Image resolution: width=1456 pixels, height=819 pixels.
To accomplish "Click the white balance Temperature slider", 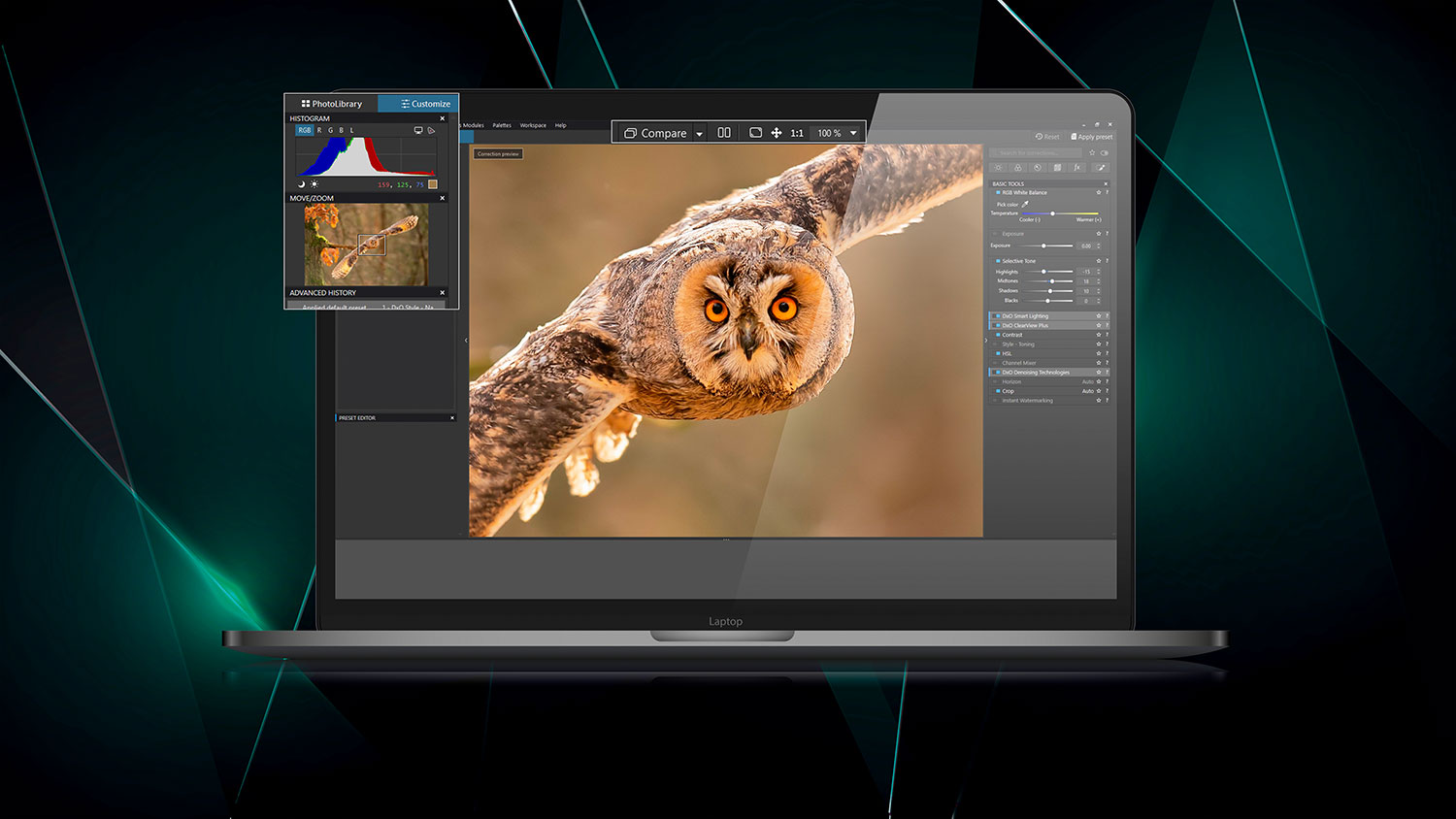I will [x=1061, y=213].
